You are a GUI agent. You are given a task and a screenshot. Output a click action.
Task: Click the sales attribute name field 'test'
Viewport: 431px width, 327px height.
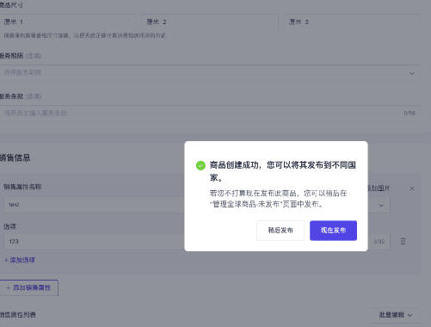pos(94,205)
